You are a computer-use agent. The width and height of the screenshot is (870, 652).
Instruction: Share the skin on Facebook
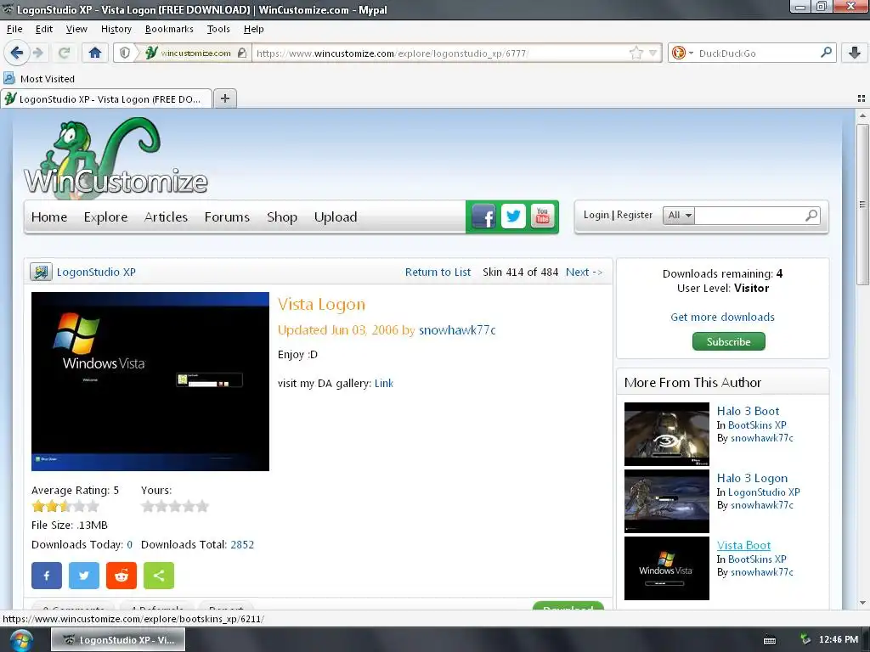pyautogui.click(x=47, y=576)
